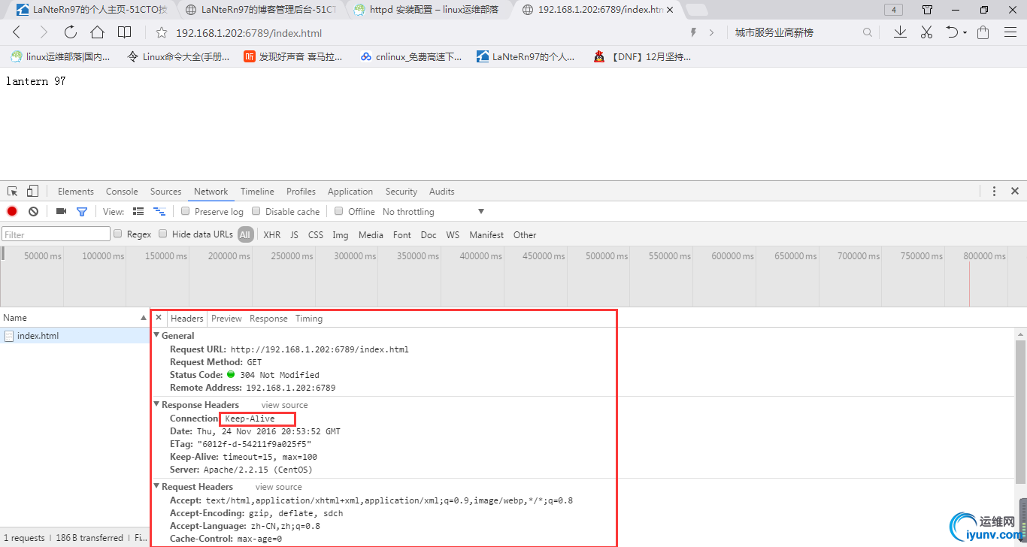This screenshot has height=547, width=1027.
Task: Stop recording the network log
Action: [12, 211]
